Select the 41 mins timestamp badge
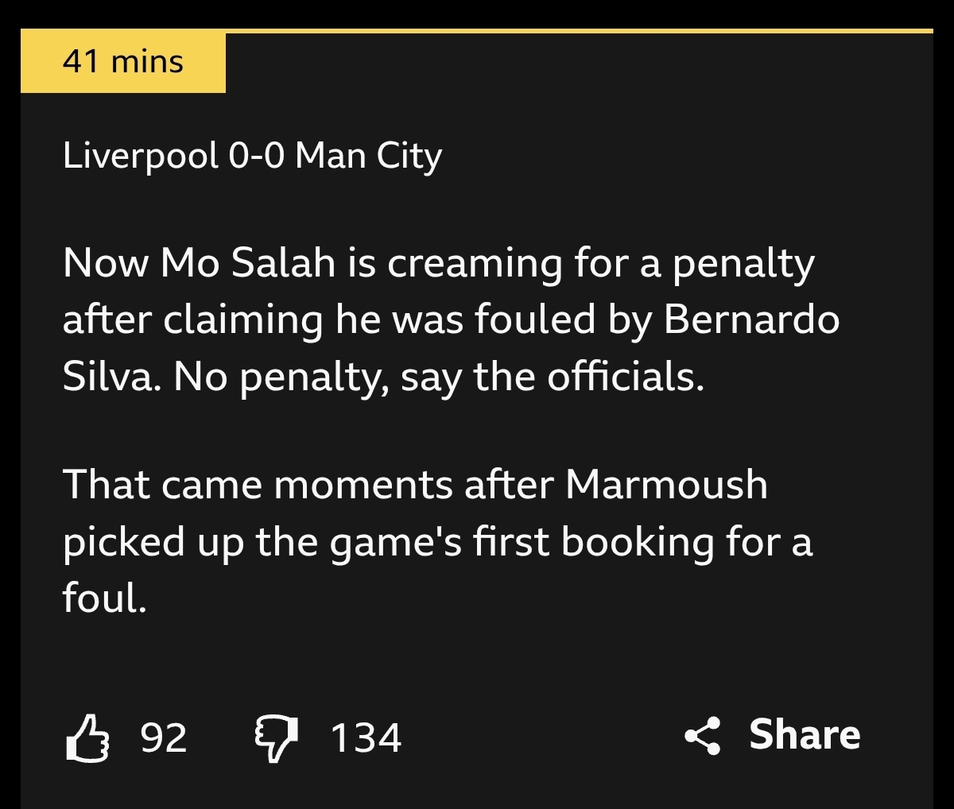 click(123, 63)
